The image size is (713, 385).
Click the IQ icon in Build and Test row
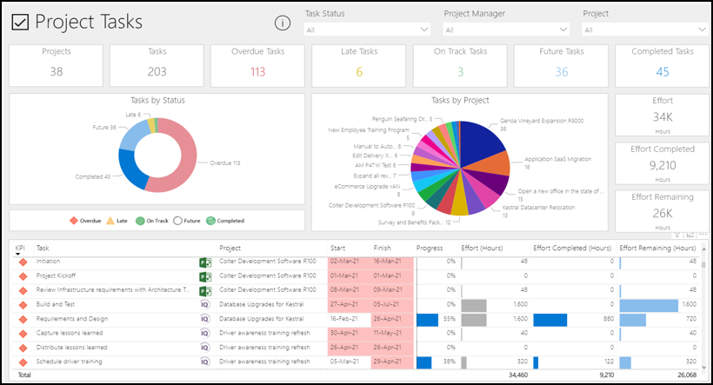[x=205, y=305]
